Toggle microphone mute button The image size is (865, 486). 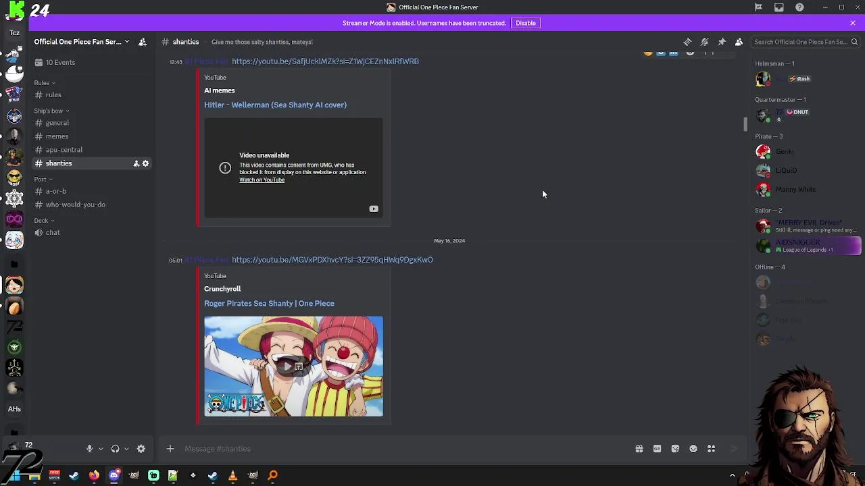pyautogui.click(x=89, y=449)
